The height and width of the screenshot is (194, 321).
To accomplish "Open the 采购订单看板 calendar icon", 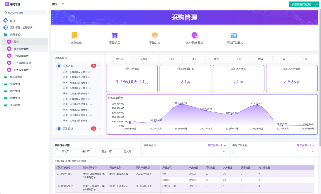I will [235, 35].
